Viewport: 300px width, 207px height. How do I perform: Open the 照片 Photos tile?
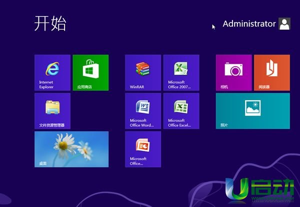click(253, 111)
